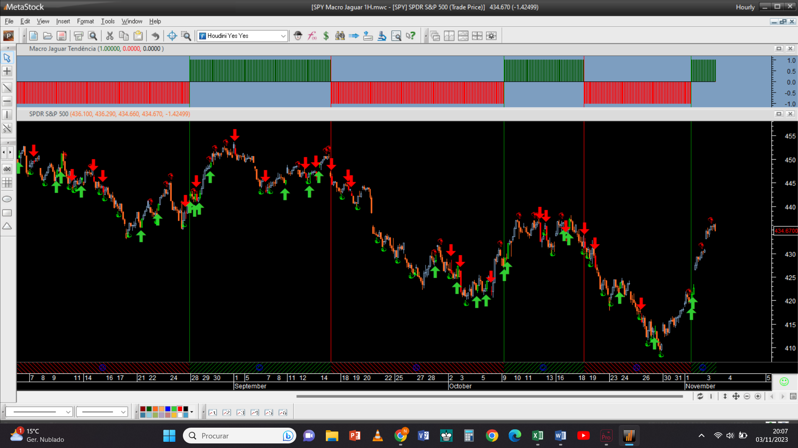Screen dimensions: 798x448
Task: Click the horizontal chart scrollbar
Action: (489, 397)
